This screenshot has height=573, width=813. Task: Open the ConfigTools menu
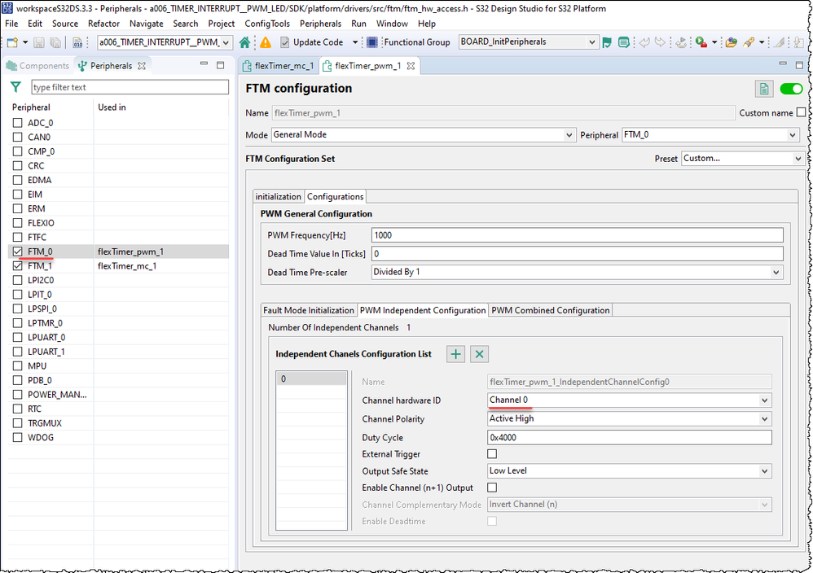click(x=267, y=24)
